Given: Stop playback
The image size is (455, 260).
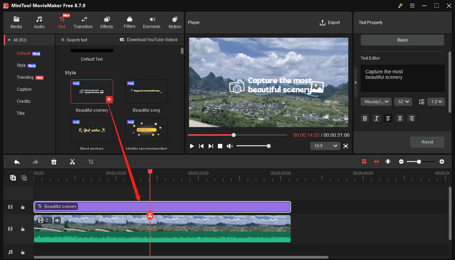Looking at the screenshot, I should (x=220, y=146).
